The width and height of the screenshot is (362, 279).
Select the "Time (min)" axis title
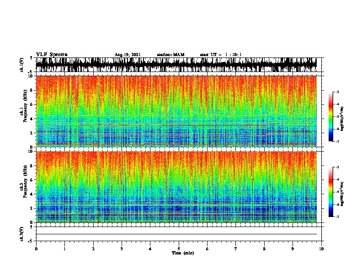[183, 253]
